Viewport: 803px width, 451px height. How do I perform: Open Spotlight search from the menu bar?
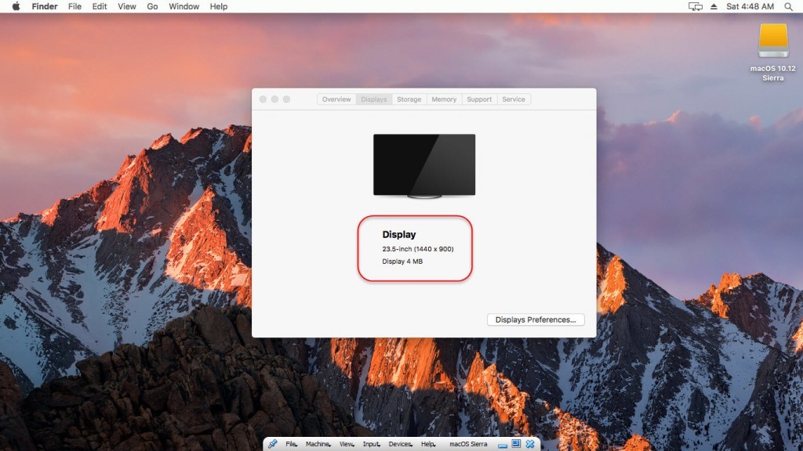[788, 6]
